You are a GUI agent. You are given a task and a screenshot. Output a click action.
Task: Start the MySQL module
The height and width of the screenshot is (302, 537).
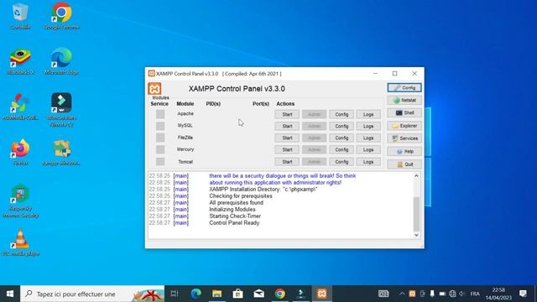[x=287, y=127]
